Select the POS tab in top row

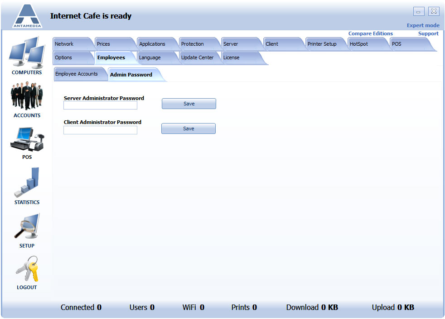click(411, 44)
